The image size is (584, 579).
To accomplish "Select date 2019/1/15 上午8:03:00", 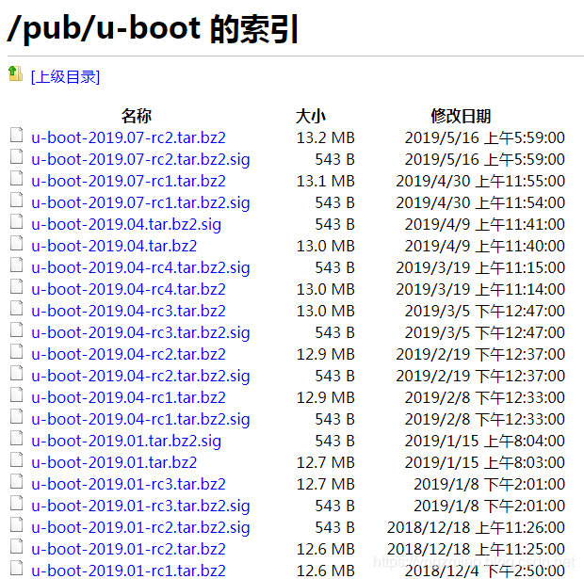I will (485, 461).
